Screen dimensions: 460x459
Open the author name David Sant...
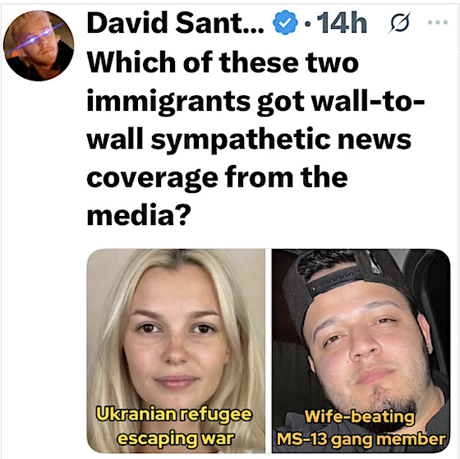click(175, 23)
